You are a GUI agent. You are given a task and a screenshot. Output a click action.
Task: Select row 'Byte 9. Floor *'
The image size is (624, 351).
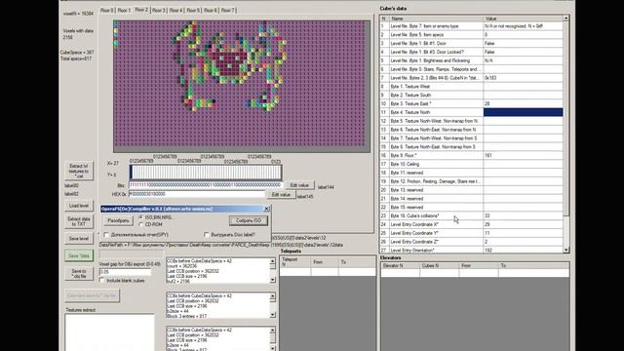click(472, 155)
